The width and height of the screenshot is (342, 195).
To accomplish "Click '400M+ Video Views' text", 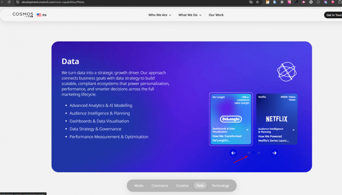I will point(288,98).
